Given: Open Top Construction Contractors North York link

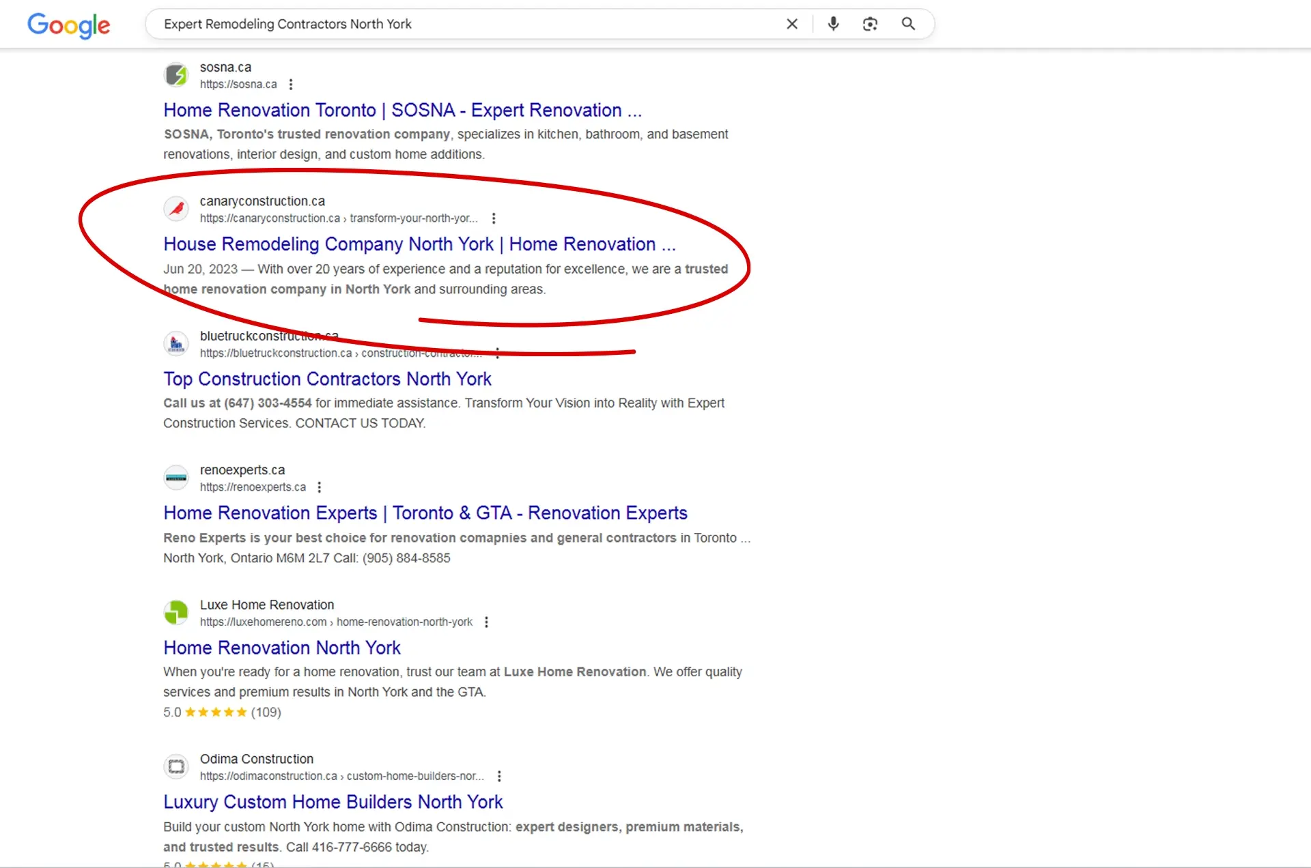Looking at the screenshot, I should point(327,379).
